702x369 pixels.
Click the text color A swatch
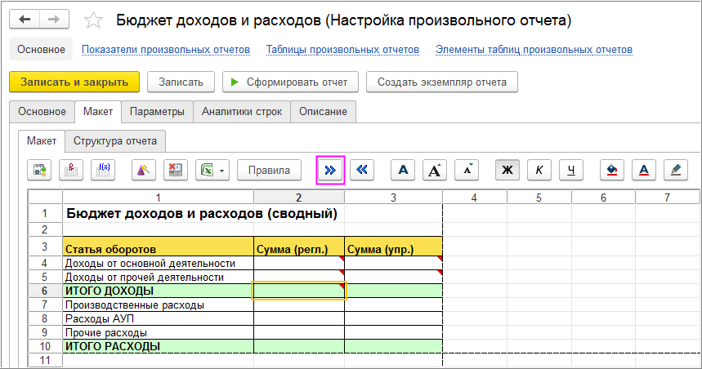pos(644,170)
